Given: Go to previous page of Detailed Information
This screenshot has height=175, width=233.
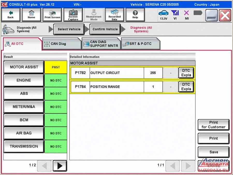Looking at the screenshot, I should pyautogui.click(x=173, y=166).
